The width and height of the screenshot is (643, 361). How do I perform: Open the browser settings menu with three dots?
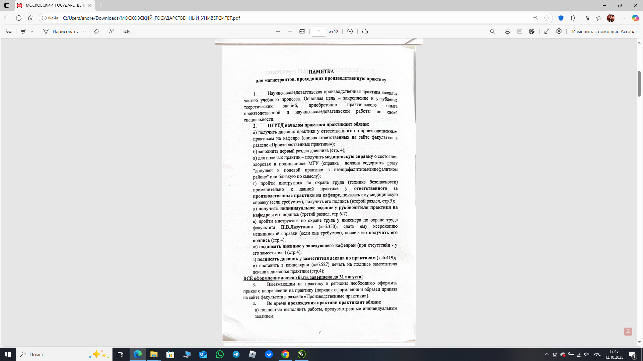click(x=623, y=18)
